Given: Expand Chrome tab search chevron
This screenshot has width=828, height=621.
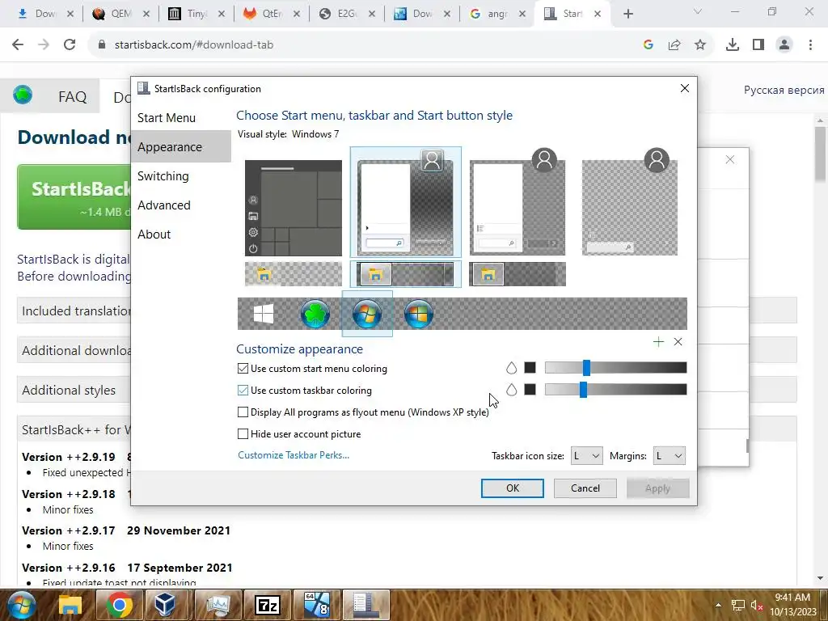Looking at the screenshot, I should 698,13.
